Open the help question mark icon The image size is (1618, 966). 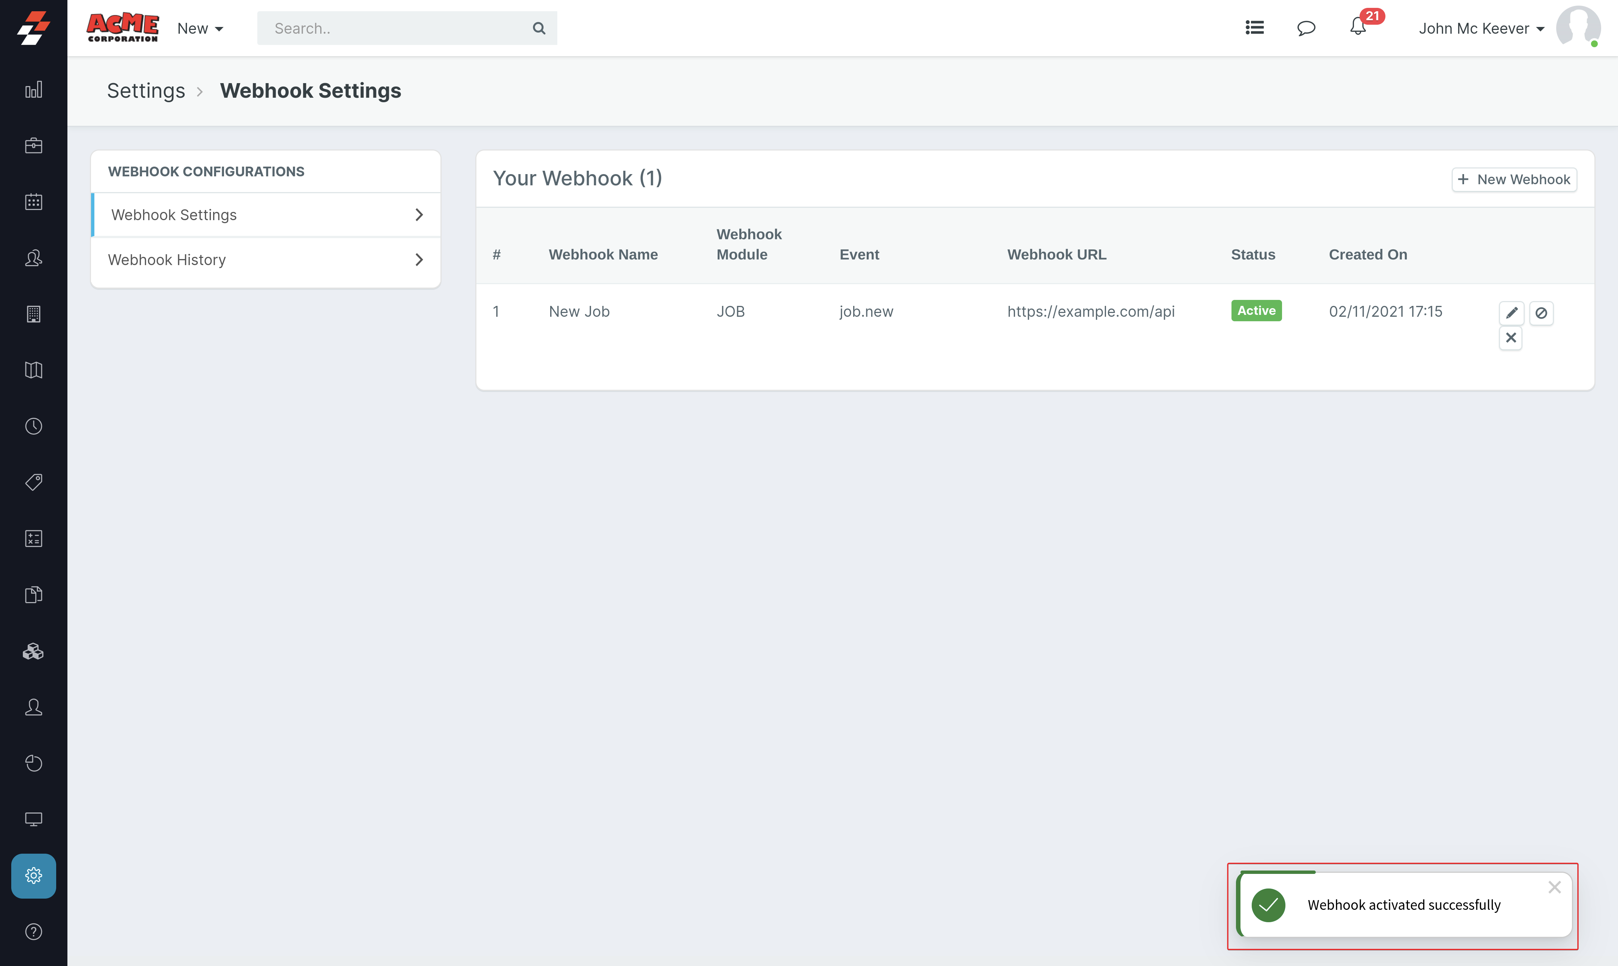click(33, 932)
